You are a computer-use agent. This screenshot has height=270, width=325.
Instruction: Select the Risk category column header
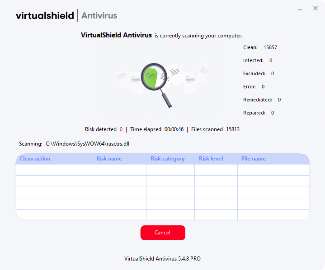pos(168,159)
